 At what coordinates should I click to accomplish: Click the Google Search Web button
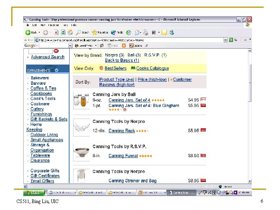point(83,45)
